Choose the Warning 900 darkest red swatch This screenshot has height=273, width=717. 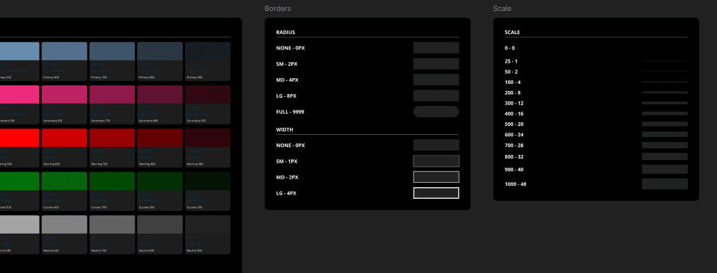pyautogui.click(x=208, y=137)
